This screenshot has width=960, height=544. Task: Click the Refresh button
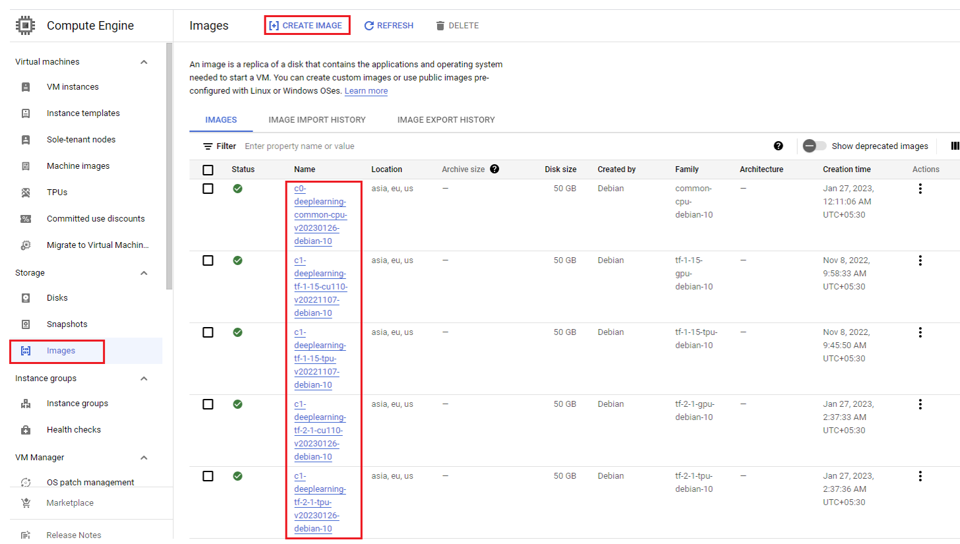coord(389,26)
